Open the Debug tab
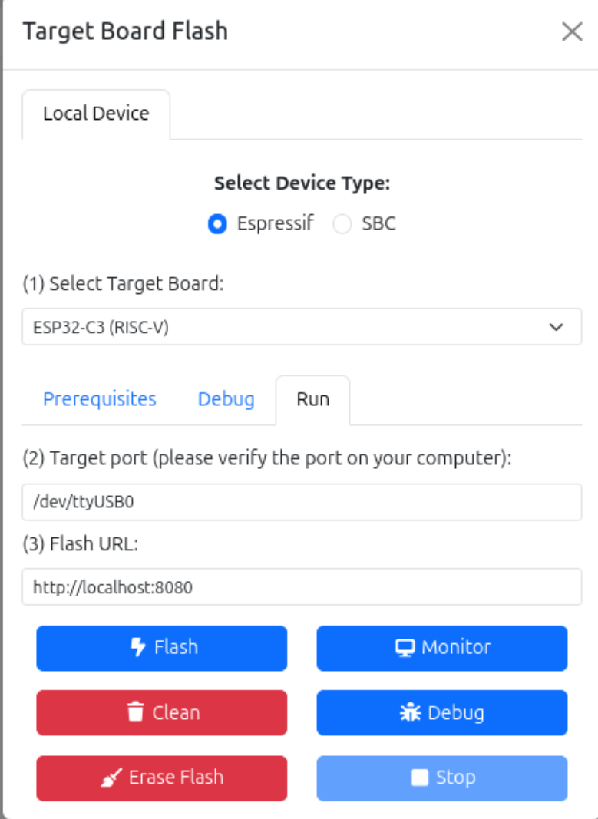This screenshot has width=598, height=819. pos(226,399)
